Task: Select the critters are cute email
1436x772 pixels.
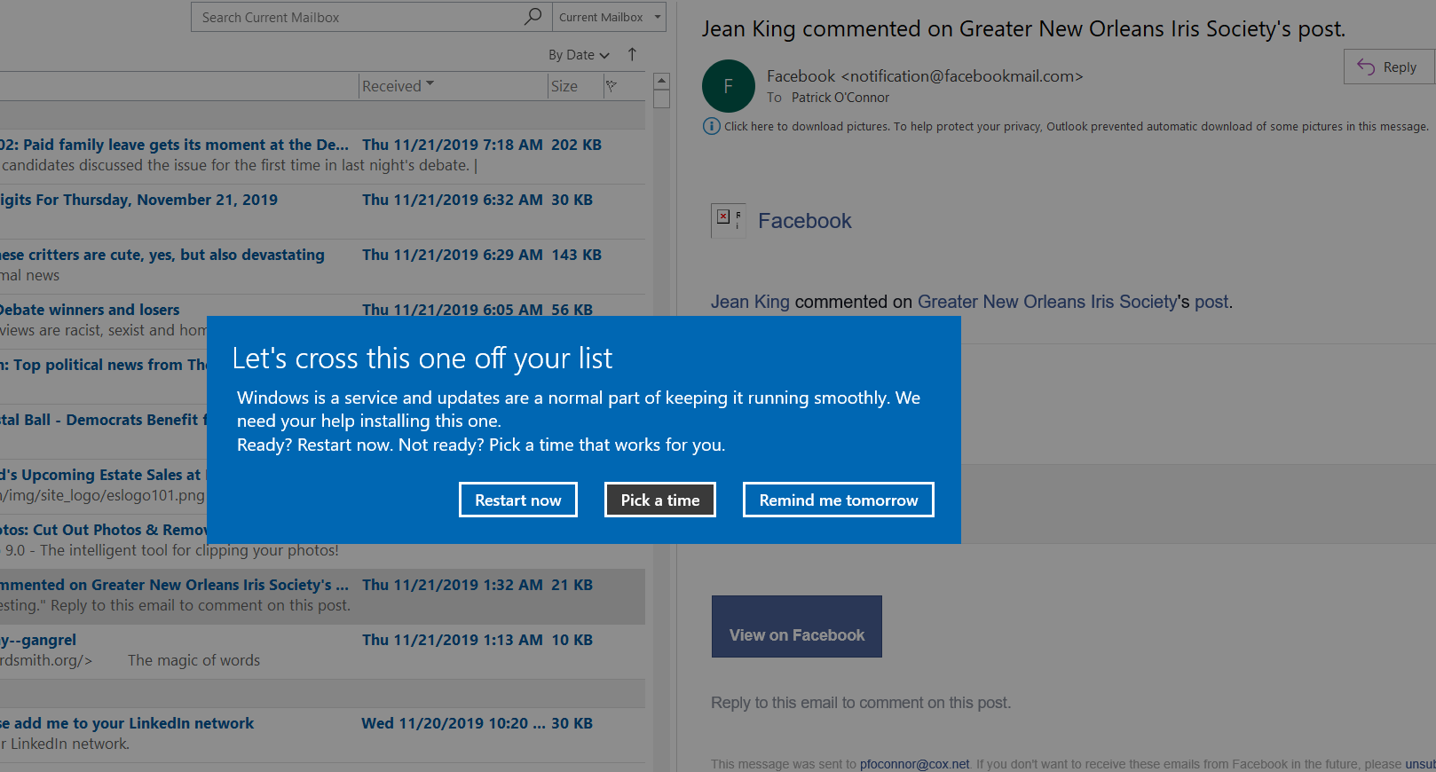Action: pyautogui.click(x=322, y=266)
